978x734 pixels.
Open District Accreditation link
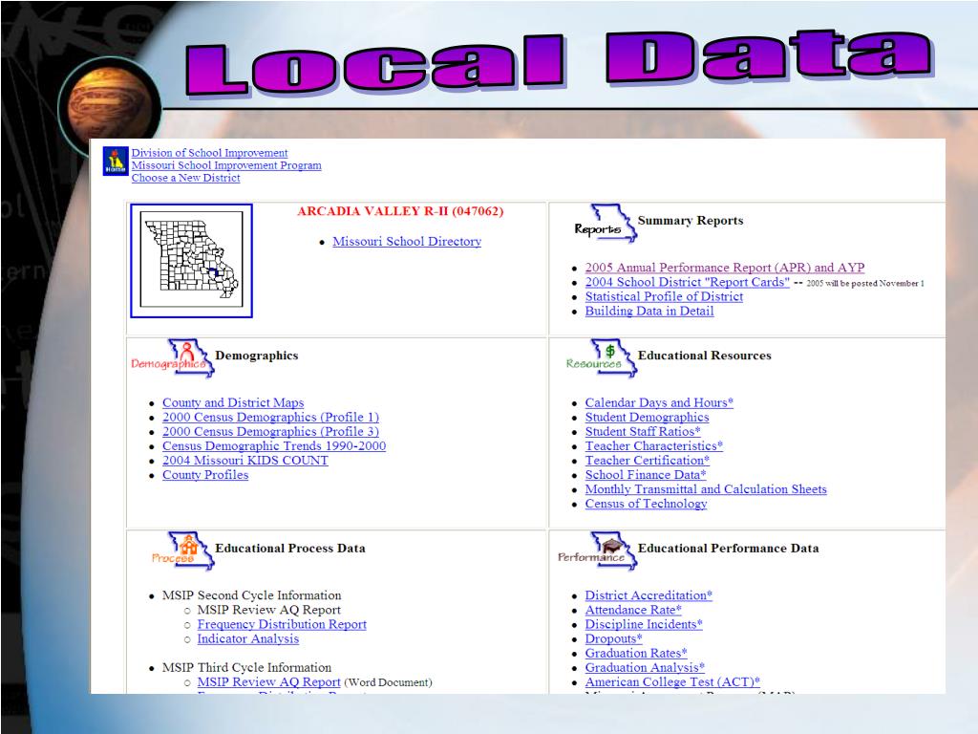648,596
